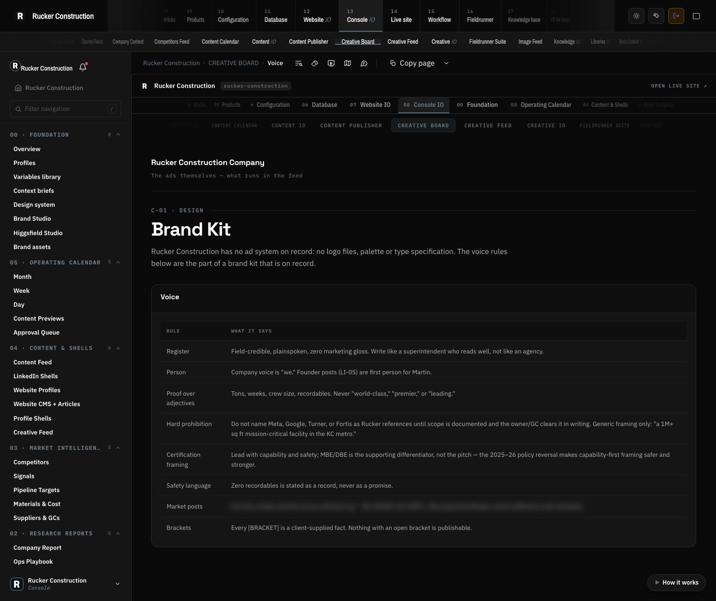The image size is (716, 601).
Task: Open the 14 Live site top tab
Action: point(401,16)
